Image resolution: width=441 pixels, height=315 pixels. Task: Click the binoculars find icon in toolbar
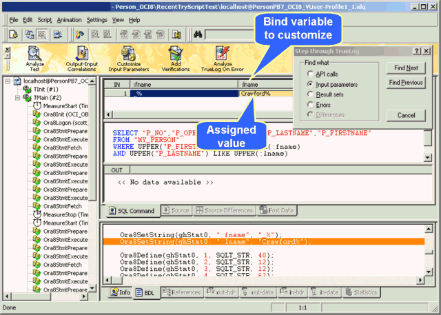tap(198, 34)
